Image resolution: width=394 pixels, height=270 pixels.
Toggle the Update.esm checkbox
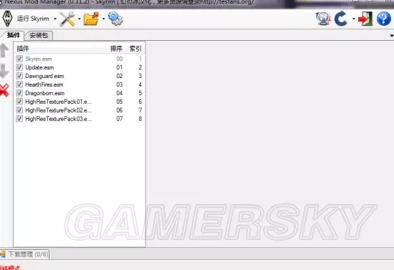tap(19, 67)
